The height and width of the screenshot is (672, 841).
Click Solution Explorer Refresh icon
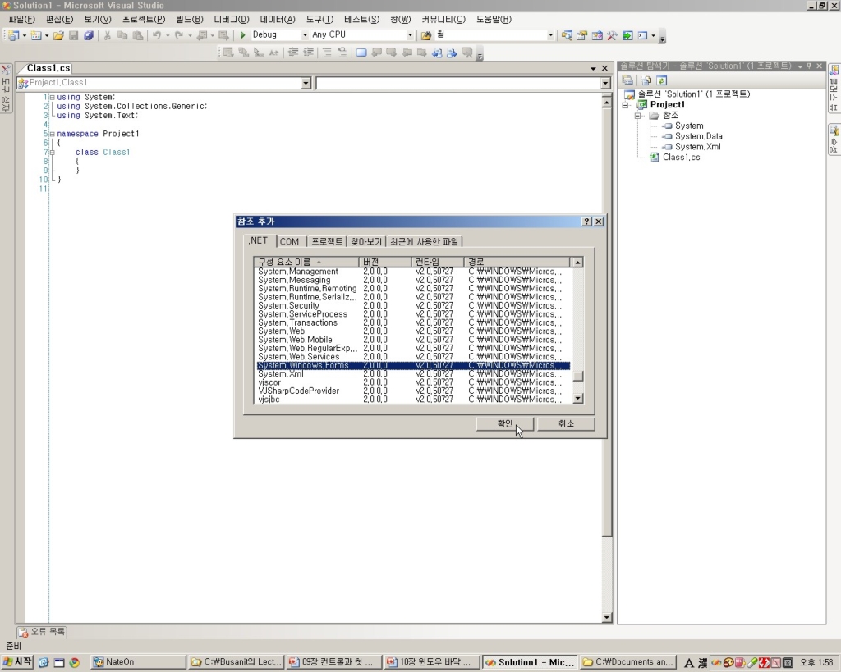(661, 80)
